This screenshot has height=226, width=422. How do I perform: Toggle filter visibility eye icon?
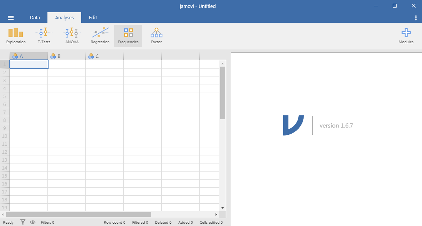[33, 222]
